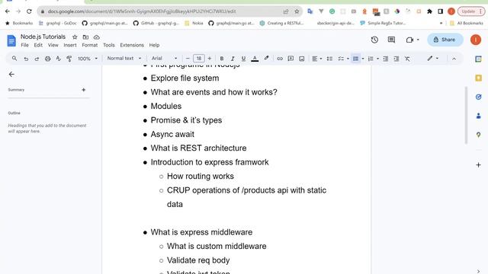This screenshot has height=274, width=488.
Task: Clear formatting from selection
Action: (407, 59)
